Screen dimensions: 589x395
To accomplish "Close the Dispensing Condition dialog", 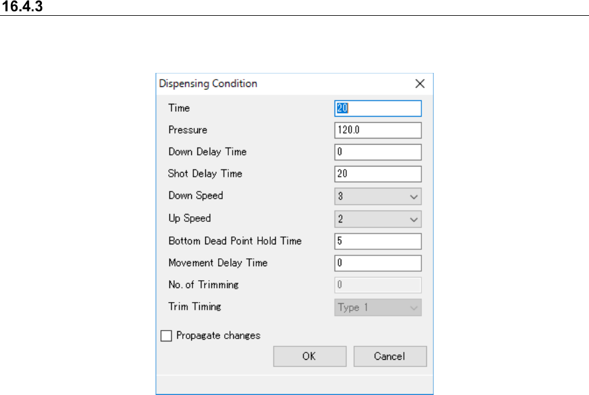I will click(x=420, y=84).
